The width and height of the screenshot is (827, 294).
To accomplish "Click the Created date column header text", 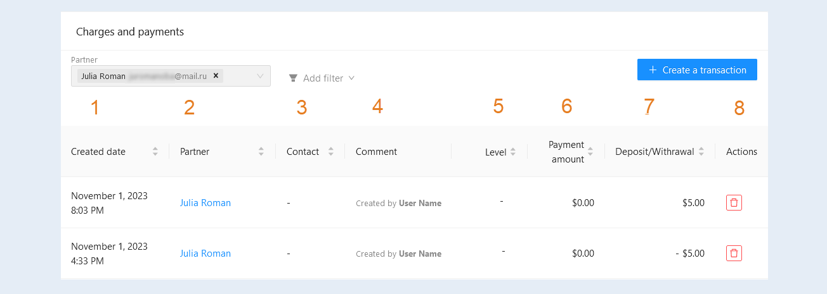I will point(98,152).
